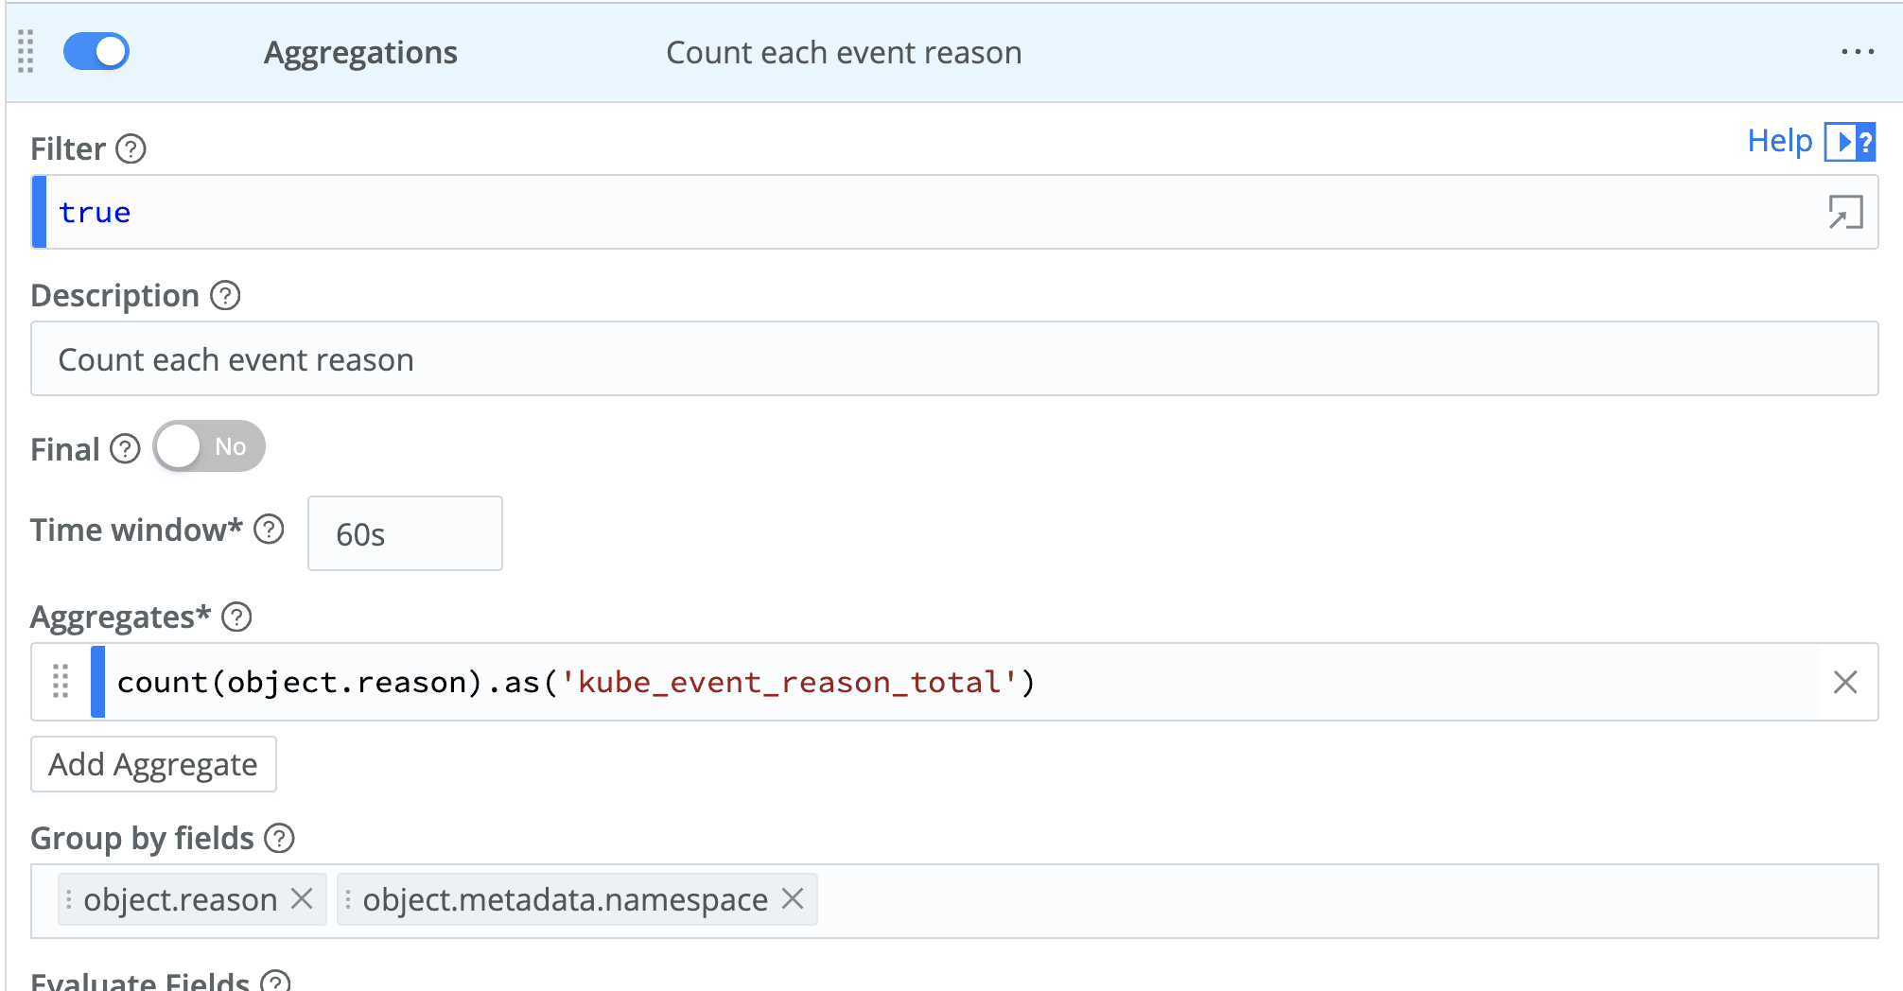Toggle the Final switch to Yes
The image size is (1903, 991).
[209, 446]
